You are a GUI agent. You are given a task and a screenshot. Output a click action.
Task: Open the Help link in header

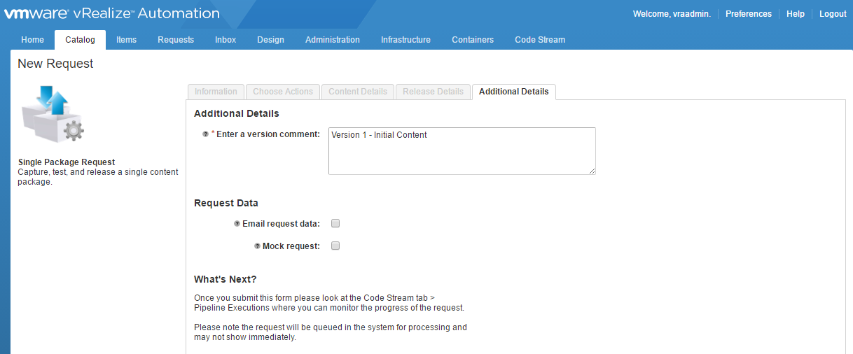pyautogui.click(x=795, y=14)
